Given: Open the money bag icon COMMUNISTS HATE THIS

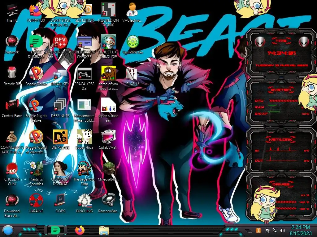Looking at the screenshot, I should coord(12,137).
